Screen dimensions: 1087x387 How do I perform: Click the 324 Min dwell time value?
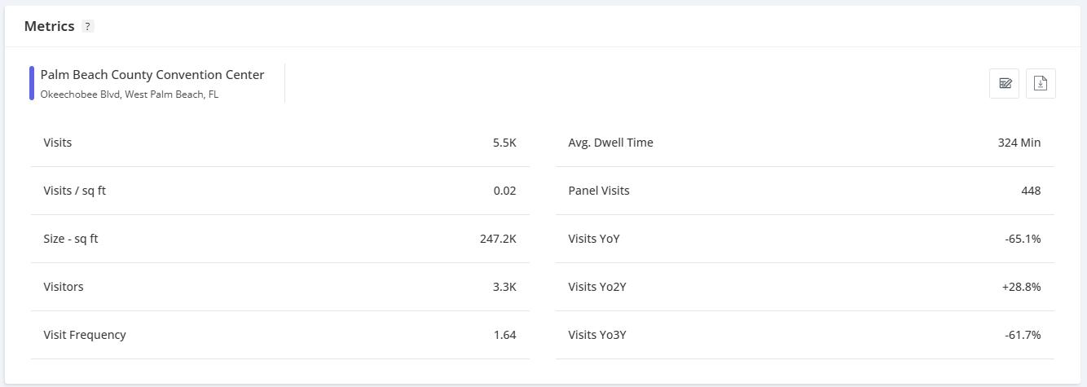coord(1019,143)
